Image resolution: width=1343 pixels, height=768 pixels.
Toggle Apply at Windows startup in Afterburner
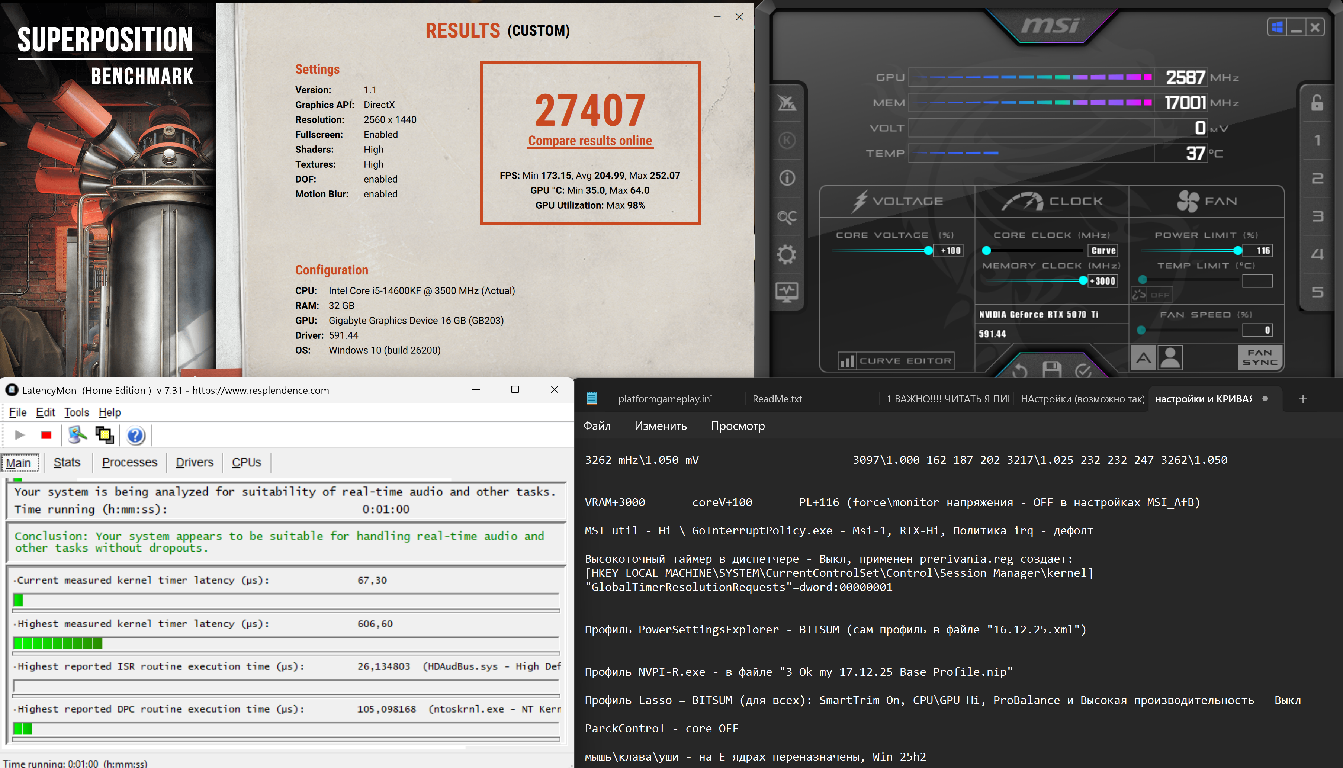pyautogui.click(x=1277, y=27)
